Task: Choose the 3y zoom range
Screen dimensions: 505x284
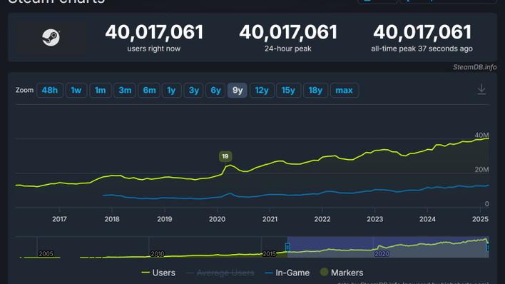Action: 193,90
